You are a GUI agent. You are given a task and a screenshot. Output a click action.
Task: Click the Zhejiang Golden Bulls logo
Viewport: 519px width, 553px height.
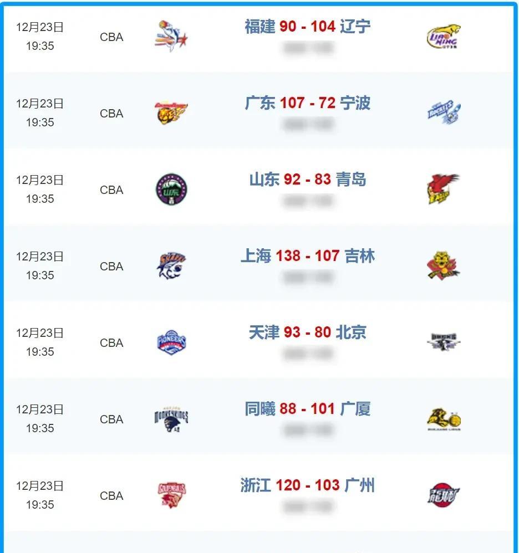tap(171, 495)
